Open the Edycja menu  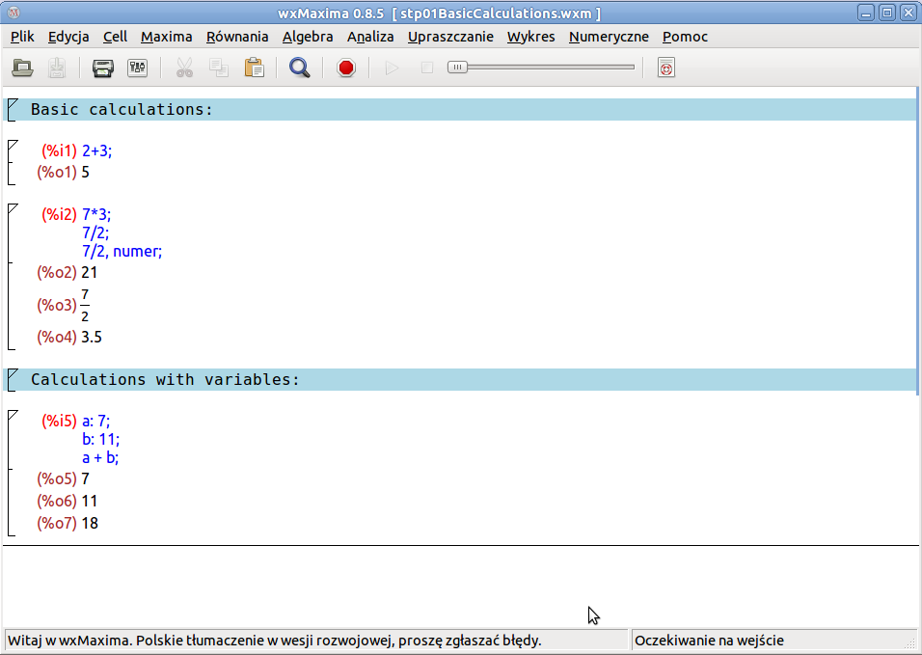click(68, 37)
